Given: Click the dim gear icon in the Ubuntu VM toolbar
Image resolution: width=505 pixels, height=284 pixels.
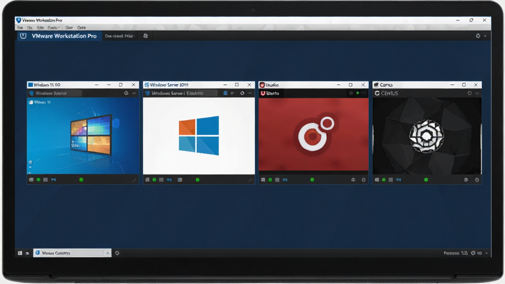Looking at the screenshot, I should (x=351, y=93).
